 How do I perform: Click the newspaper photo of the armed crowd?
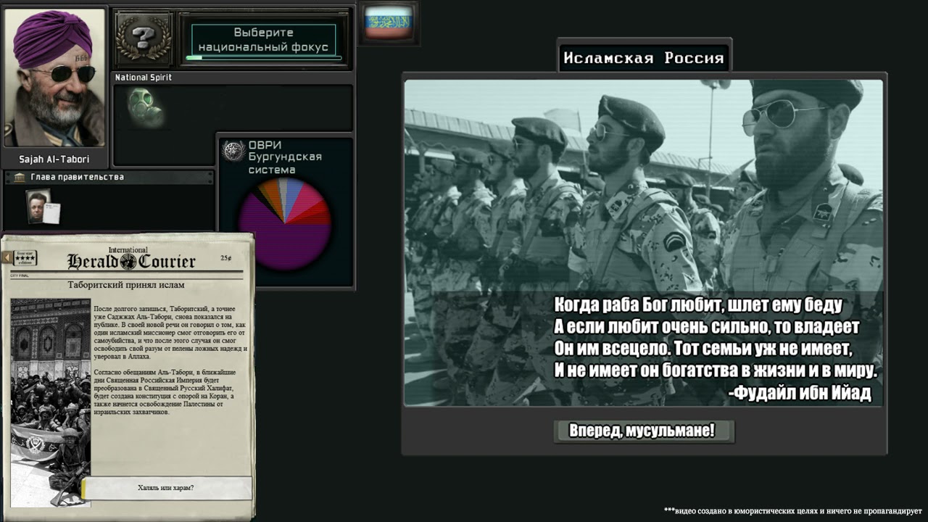[x=51, y=402]
